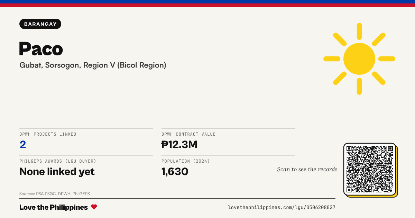Click the blue and red flag stripe
Image resolution: width=415 pixels, height=218 pixels.
[207, 3]
